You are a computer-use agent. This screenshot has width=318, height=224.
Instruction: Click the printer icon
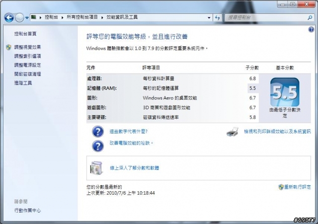pyautogui.click(x=233, y=132)
